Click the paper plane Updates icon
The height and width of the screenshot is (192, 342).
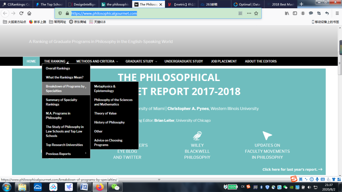point(267,136)
